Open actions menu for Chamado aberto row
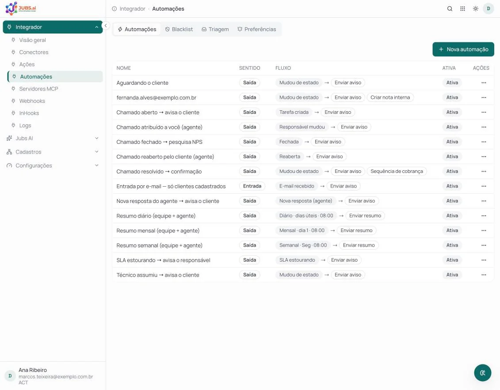The image size is (500, 390). [x=483, y=112]
